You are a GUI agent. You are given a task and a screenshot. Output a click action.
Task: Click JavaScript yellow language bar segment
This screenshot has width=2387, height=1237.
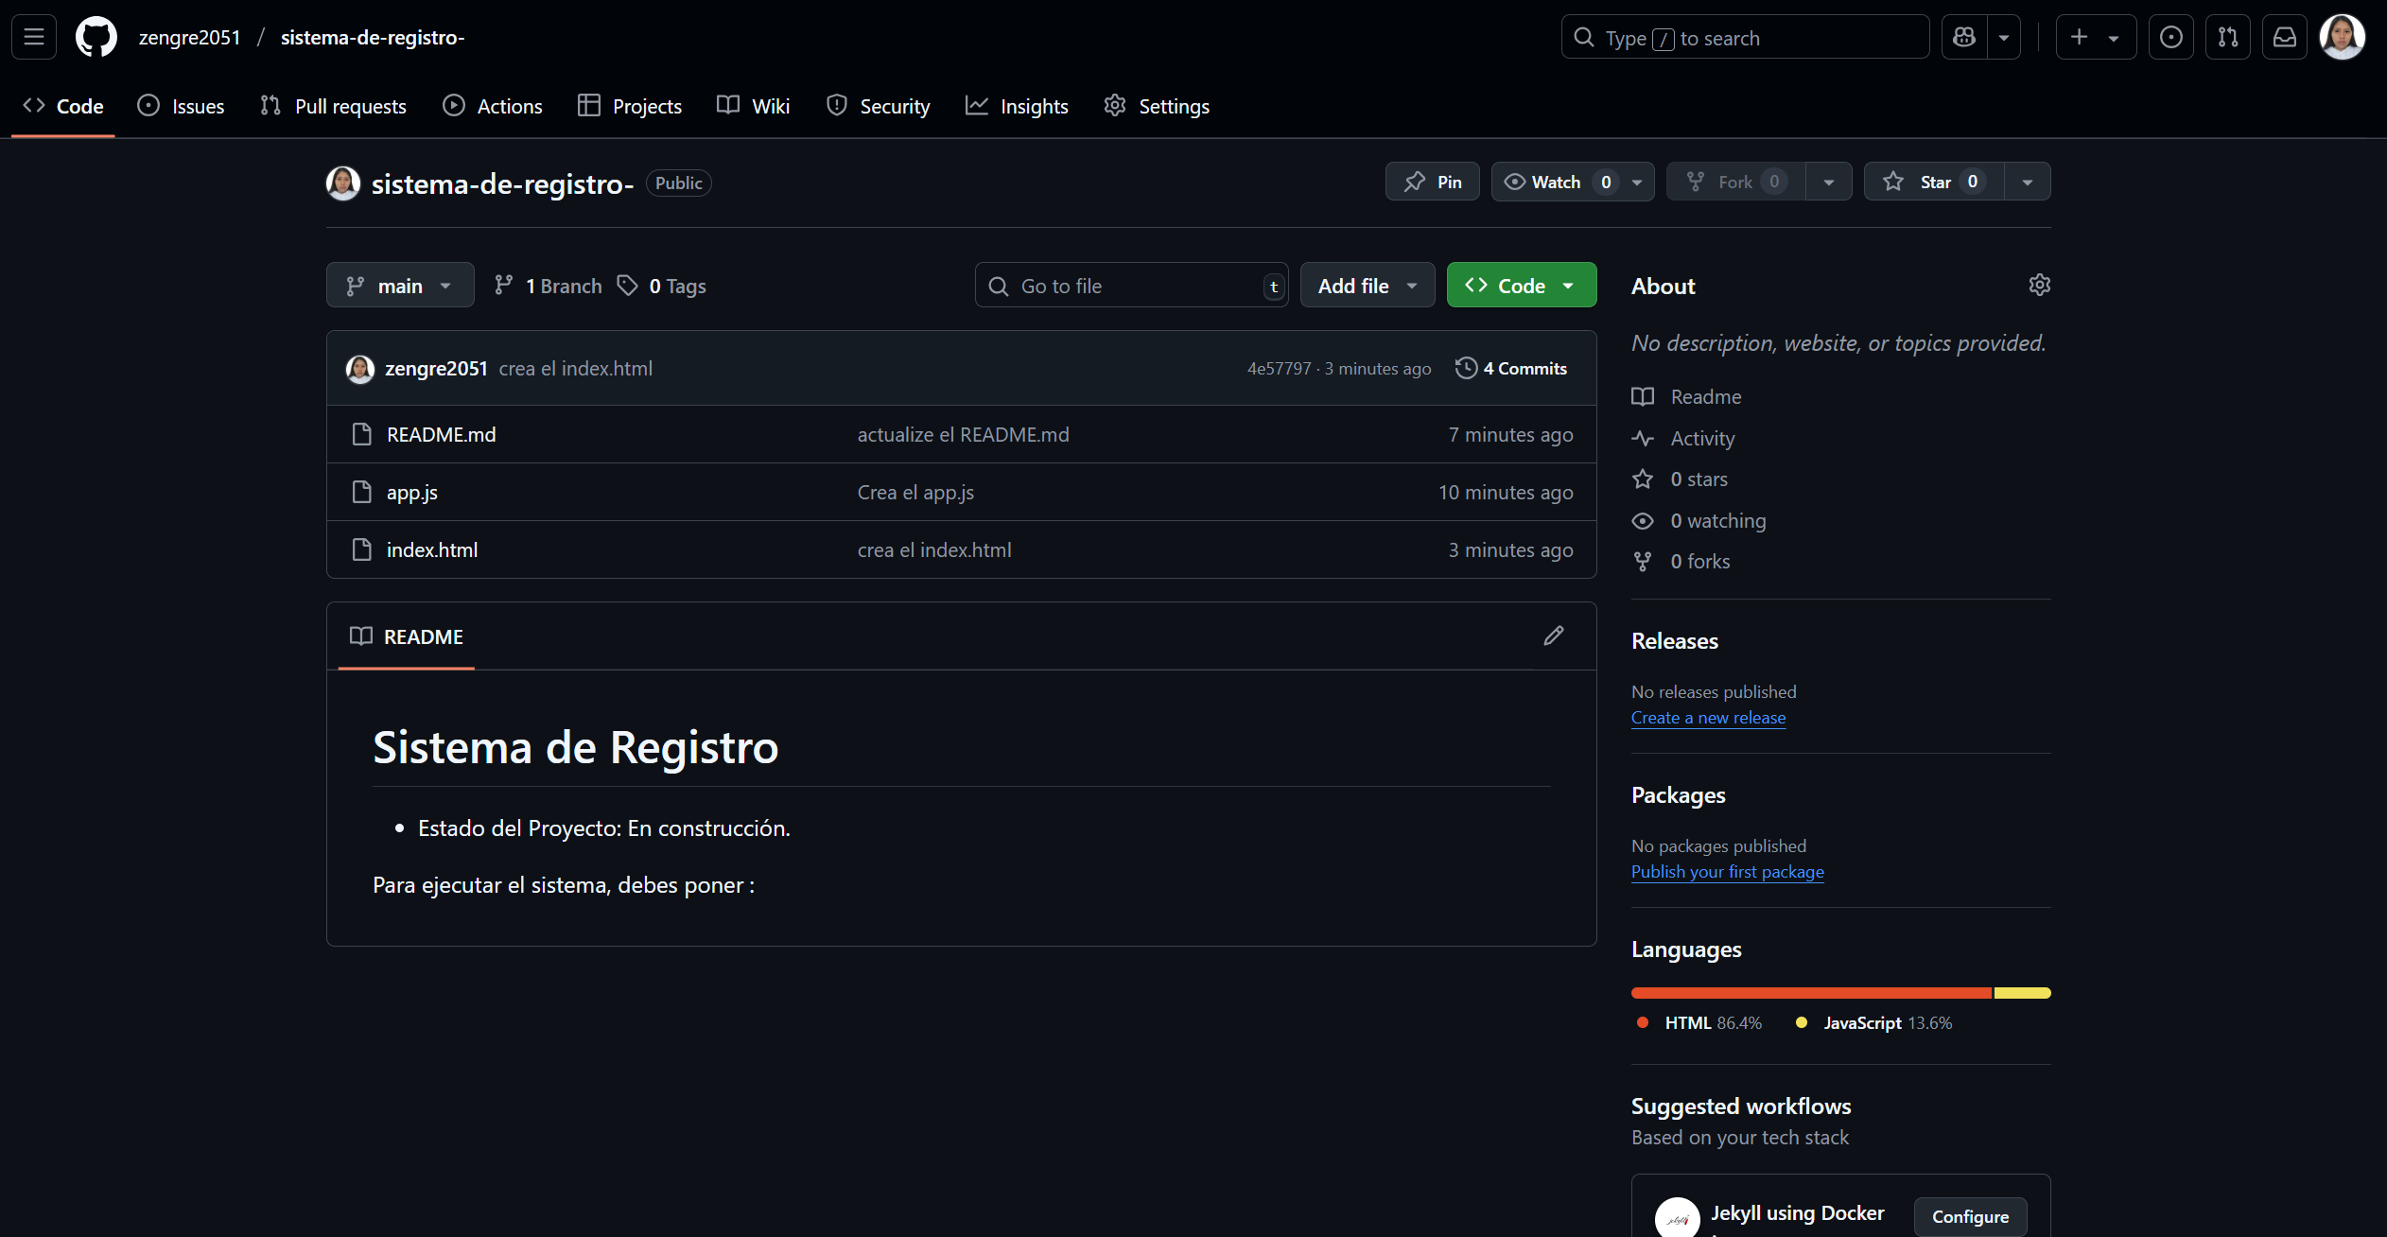(2023, 993)
